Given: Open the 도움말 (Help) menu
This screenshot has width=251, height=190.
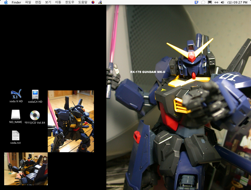Looking at the screenshot, I should 83,3.
